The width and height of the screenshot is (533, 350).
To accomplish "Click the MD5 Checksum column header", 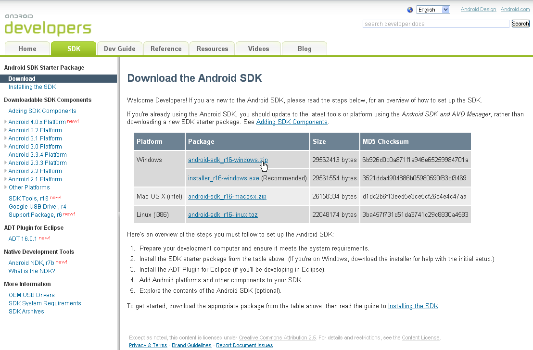I will click(x=416, y=141).
